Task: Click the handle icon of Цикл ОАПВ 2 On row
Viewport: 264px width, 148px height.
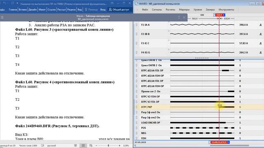Action: click(137, 65)
